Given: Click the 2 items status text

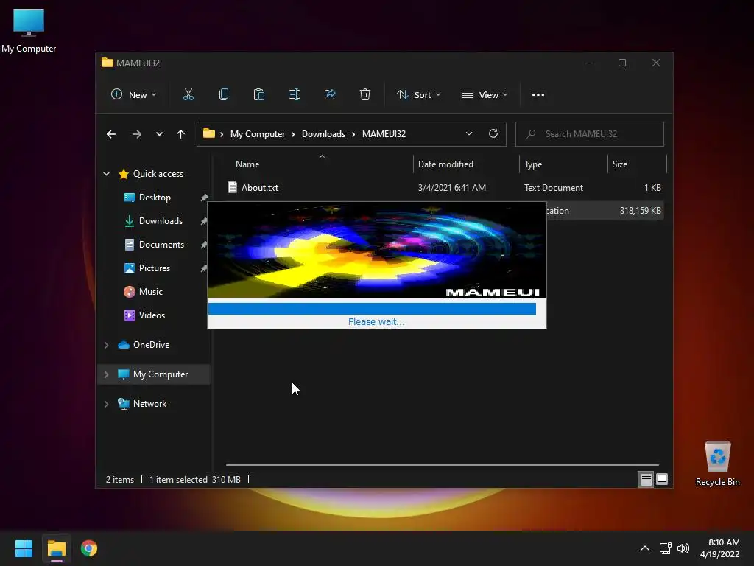Looking at the screenshot, I should coord(120,479).
